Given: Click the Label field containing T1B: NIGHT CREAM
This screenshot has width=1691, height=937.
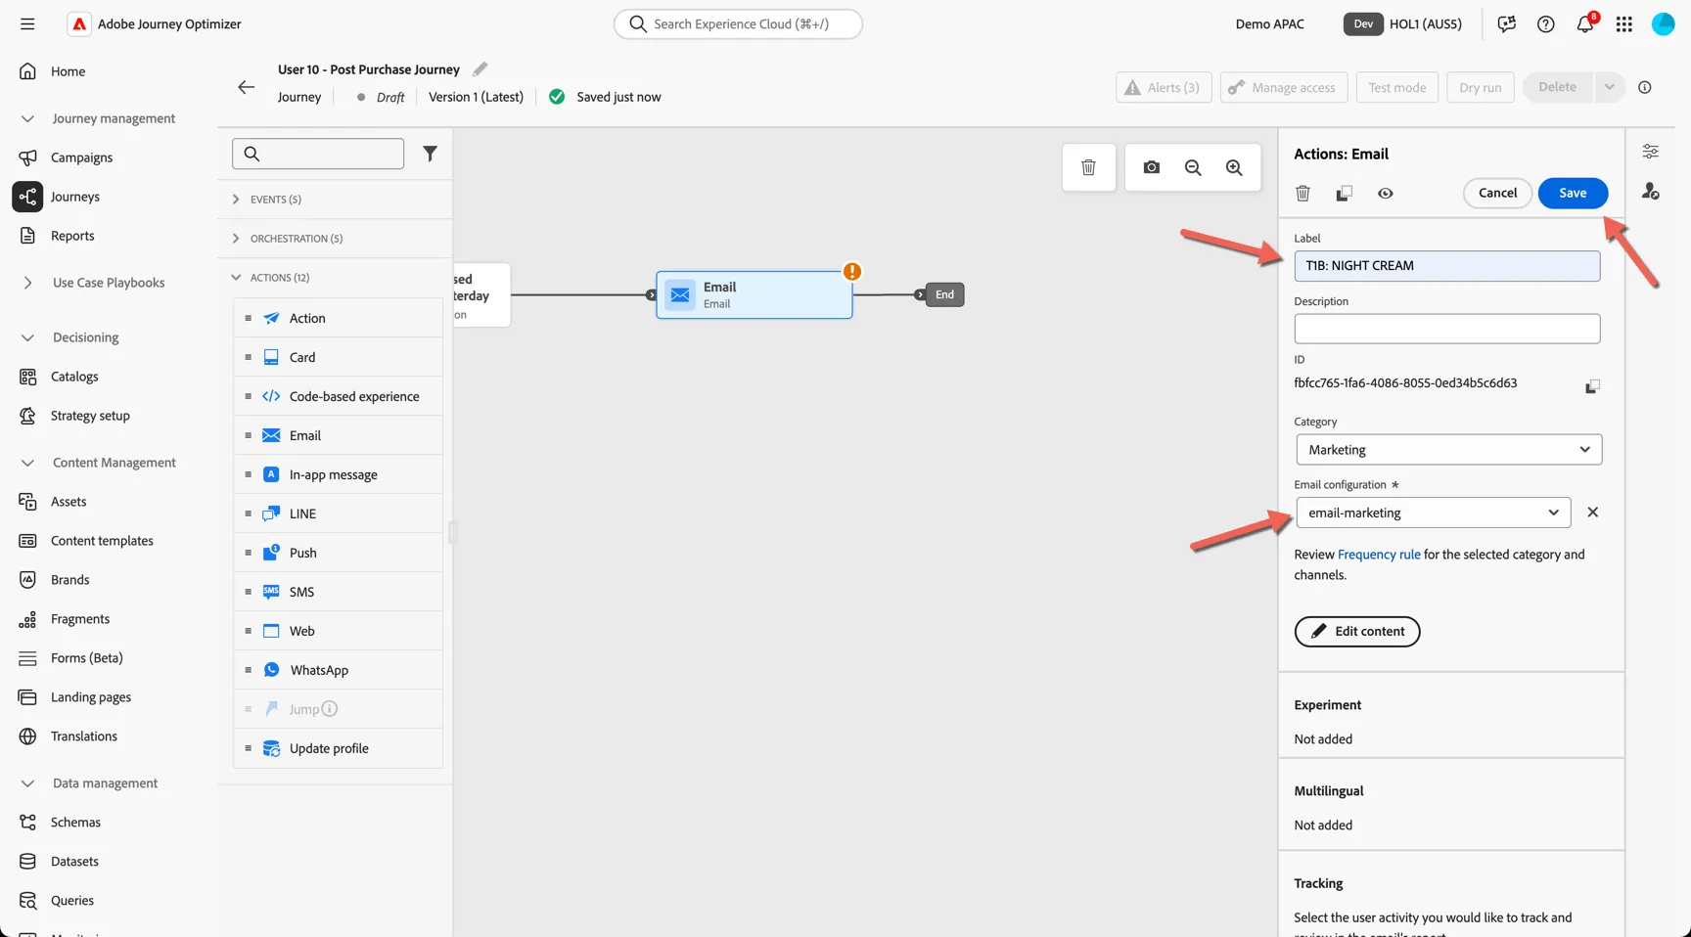Looking at the screenshot, I should 1447,266.
